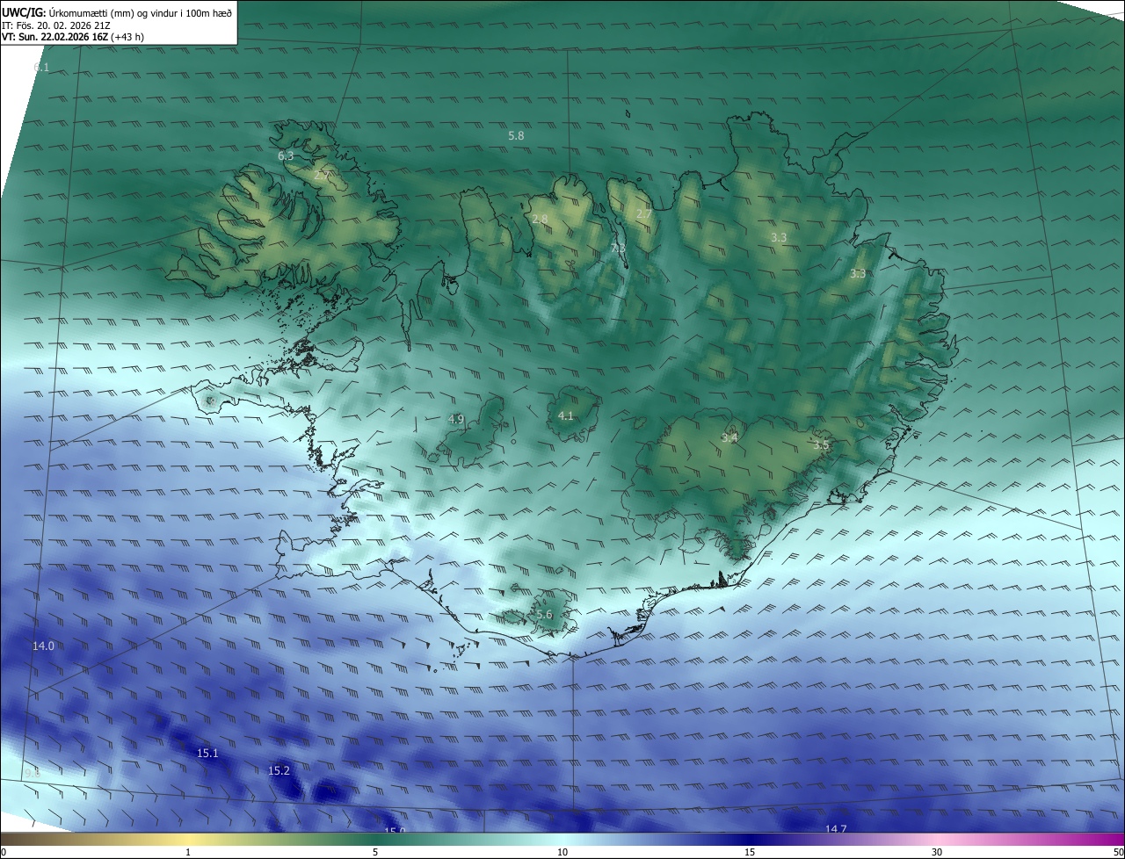The height and width of the screenshot is (859, 1125).
Task: Click the pink color bar area at tick 30
Action: pyautogui.click(x=937, y=839)
